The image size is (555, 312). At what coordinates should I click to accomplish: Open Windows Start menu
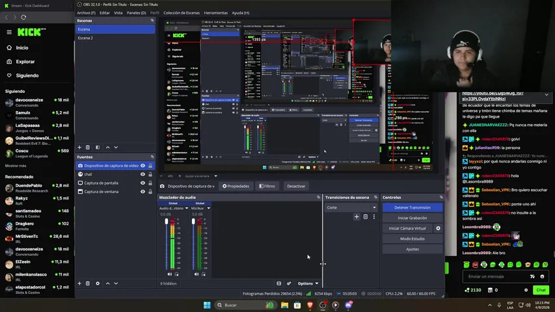[x=207, y=305]
